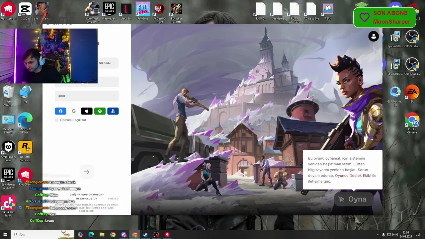The image size is (425, 239).
Task: Click the Ara taskbar search box
Action: coord(42,235)
